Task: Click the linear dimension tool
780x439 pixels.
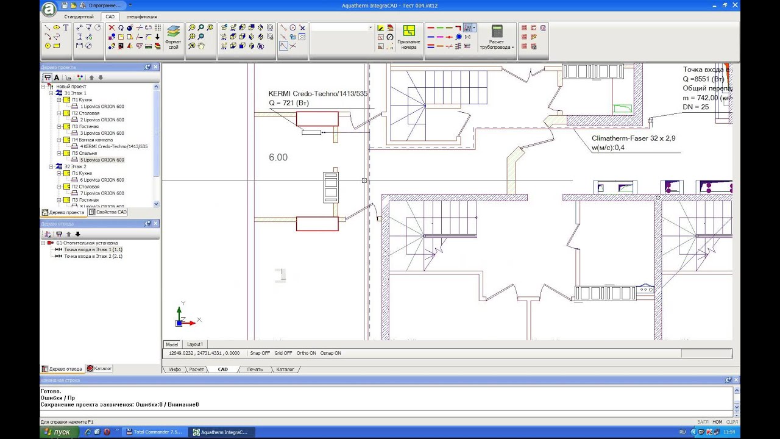Action: (79, 46)
